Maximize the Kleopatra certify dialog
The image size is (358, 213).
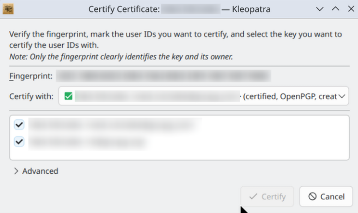(x=336, y=9)
